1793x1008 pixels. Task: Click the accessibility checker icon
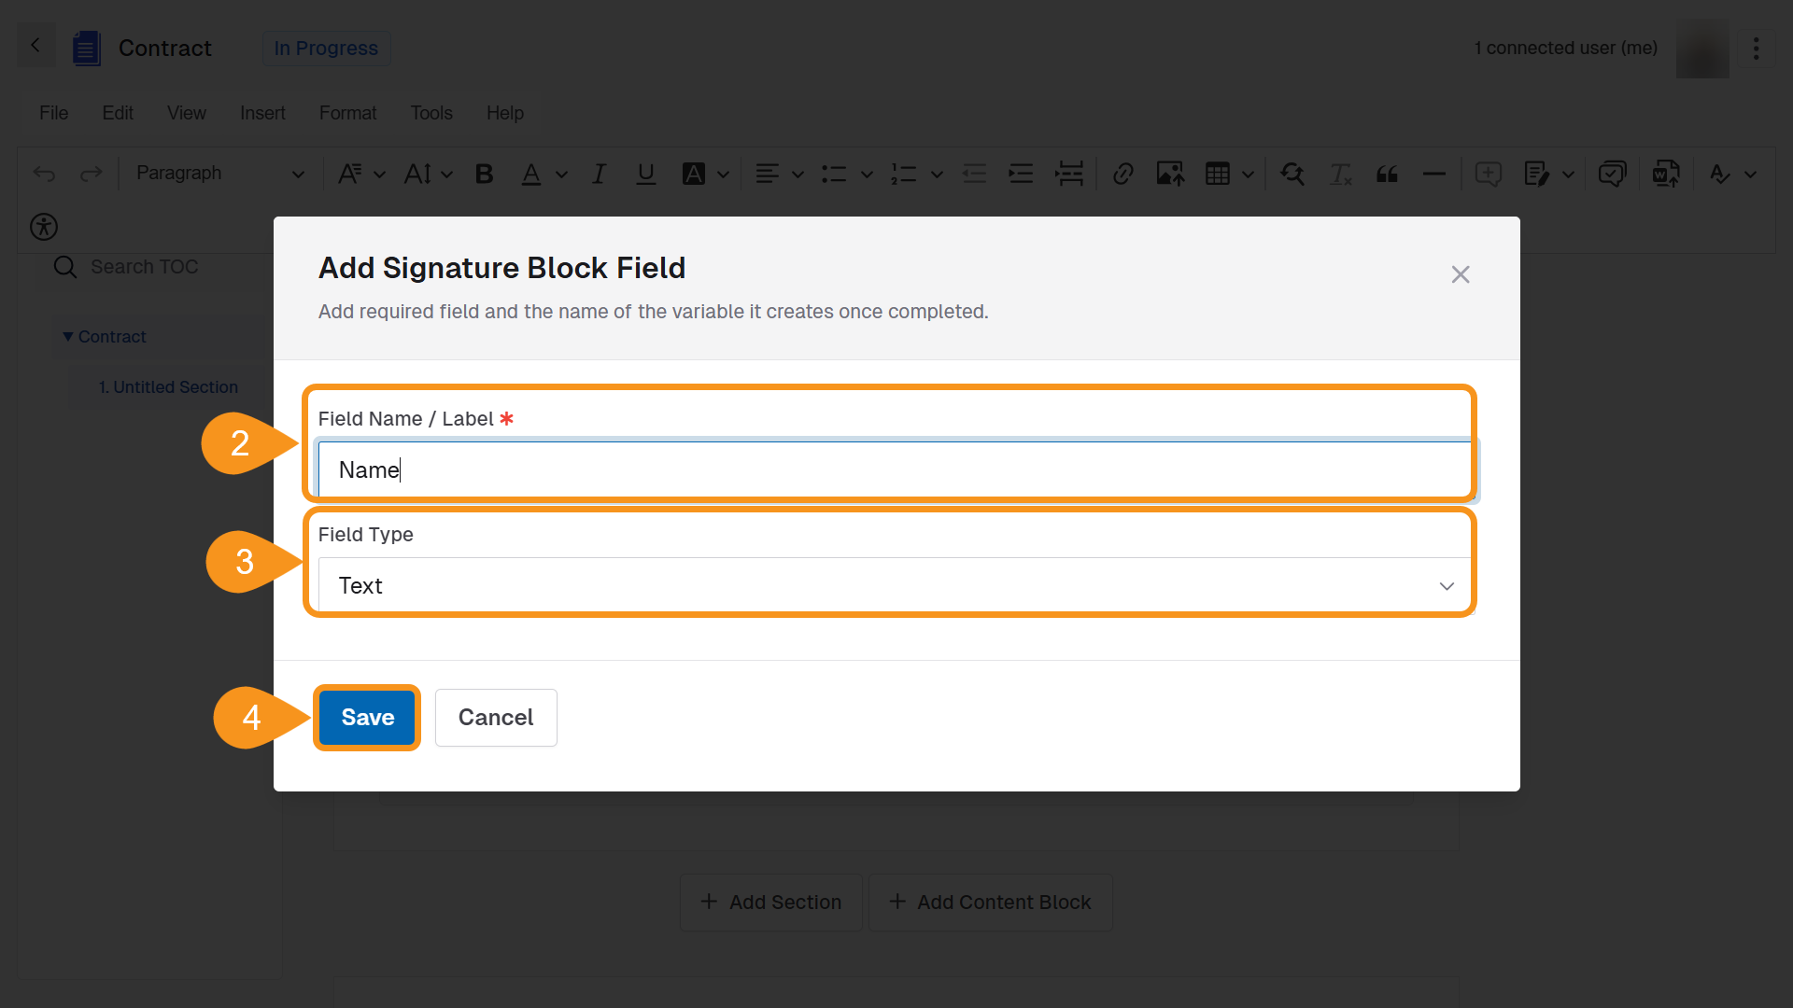44,227
